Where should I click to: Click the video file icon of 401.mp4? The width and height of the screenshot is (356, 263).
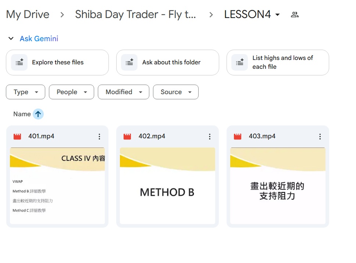click(17, 136)
